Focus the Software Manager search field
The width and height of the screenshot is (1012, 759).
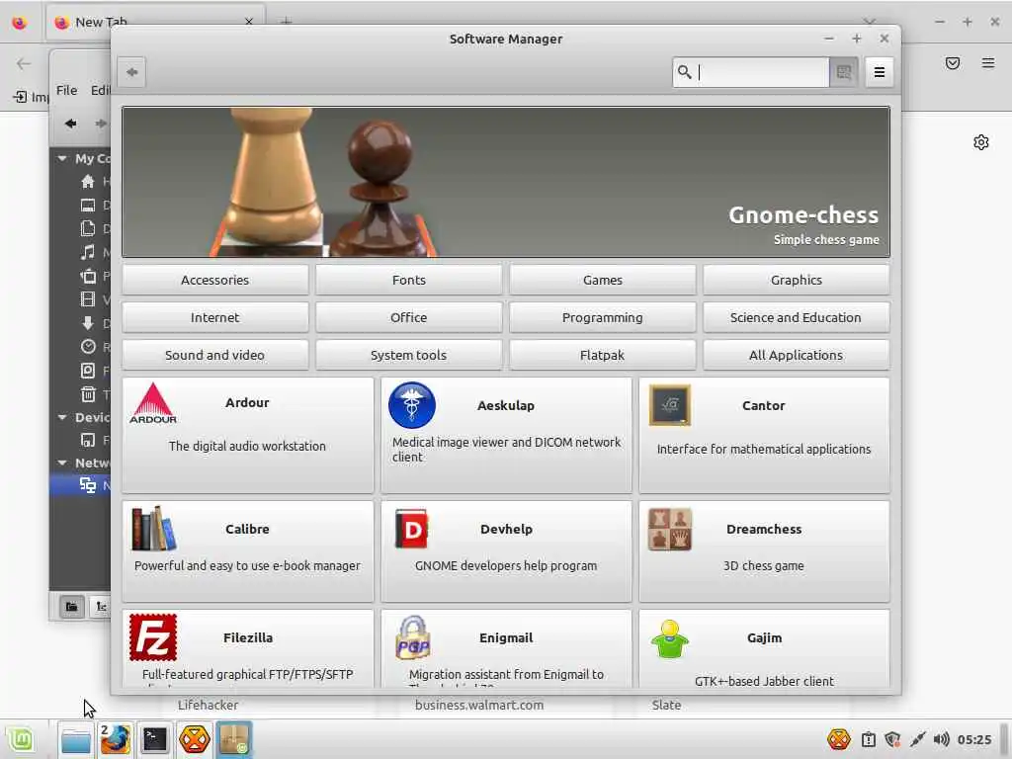(751, 71)
